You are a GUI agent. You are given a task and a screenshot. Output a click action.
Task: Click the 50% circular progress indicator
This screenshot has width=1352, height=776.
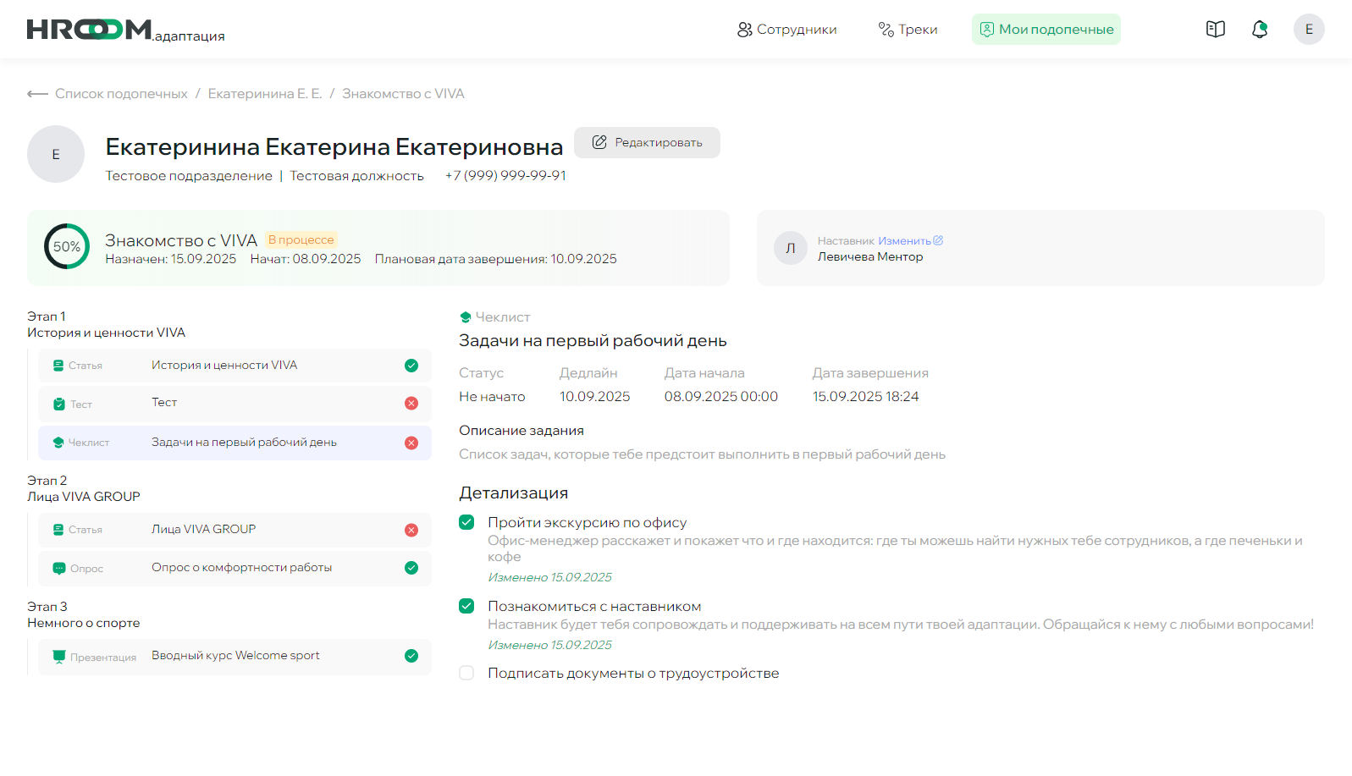tap(67, 246)
